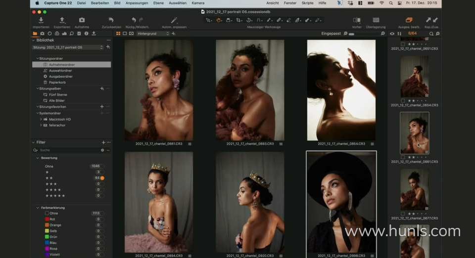Image resolution: width=475 pixels, height=258 pixels.
Task: Toggle the two-star rating filter dot
Action: pos(102,178)
